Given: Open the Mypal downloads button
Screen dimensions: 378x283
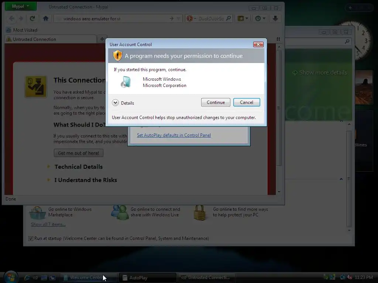Looking at the screenshot, I should tap(275, 18).
